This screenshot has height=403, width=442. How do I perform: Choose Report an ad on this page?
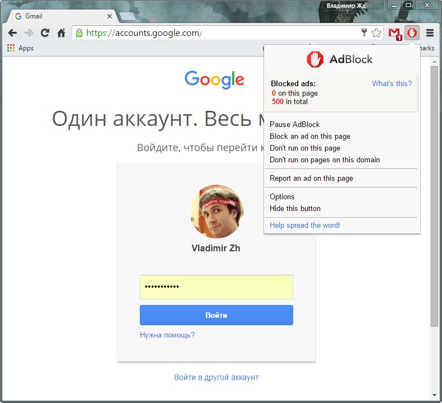pyautogui.click(x=311, y=178)
